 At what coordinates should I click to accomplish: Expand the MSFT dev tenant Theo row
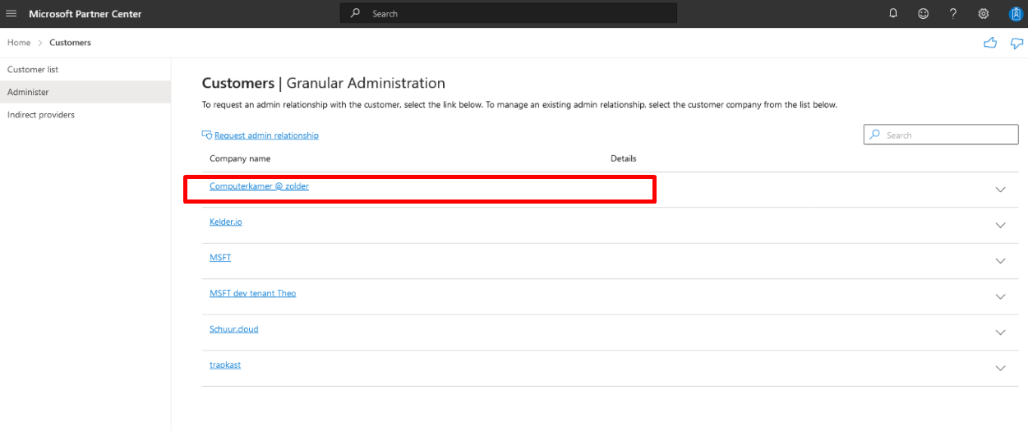tap(1000, 296)
